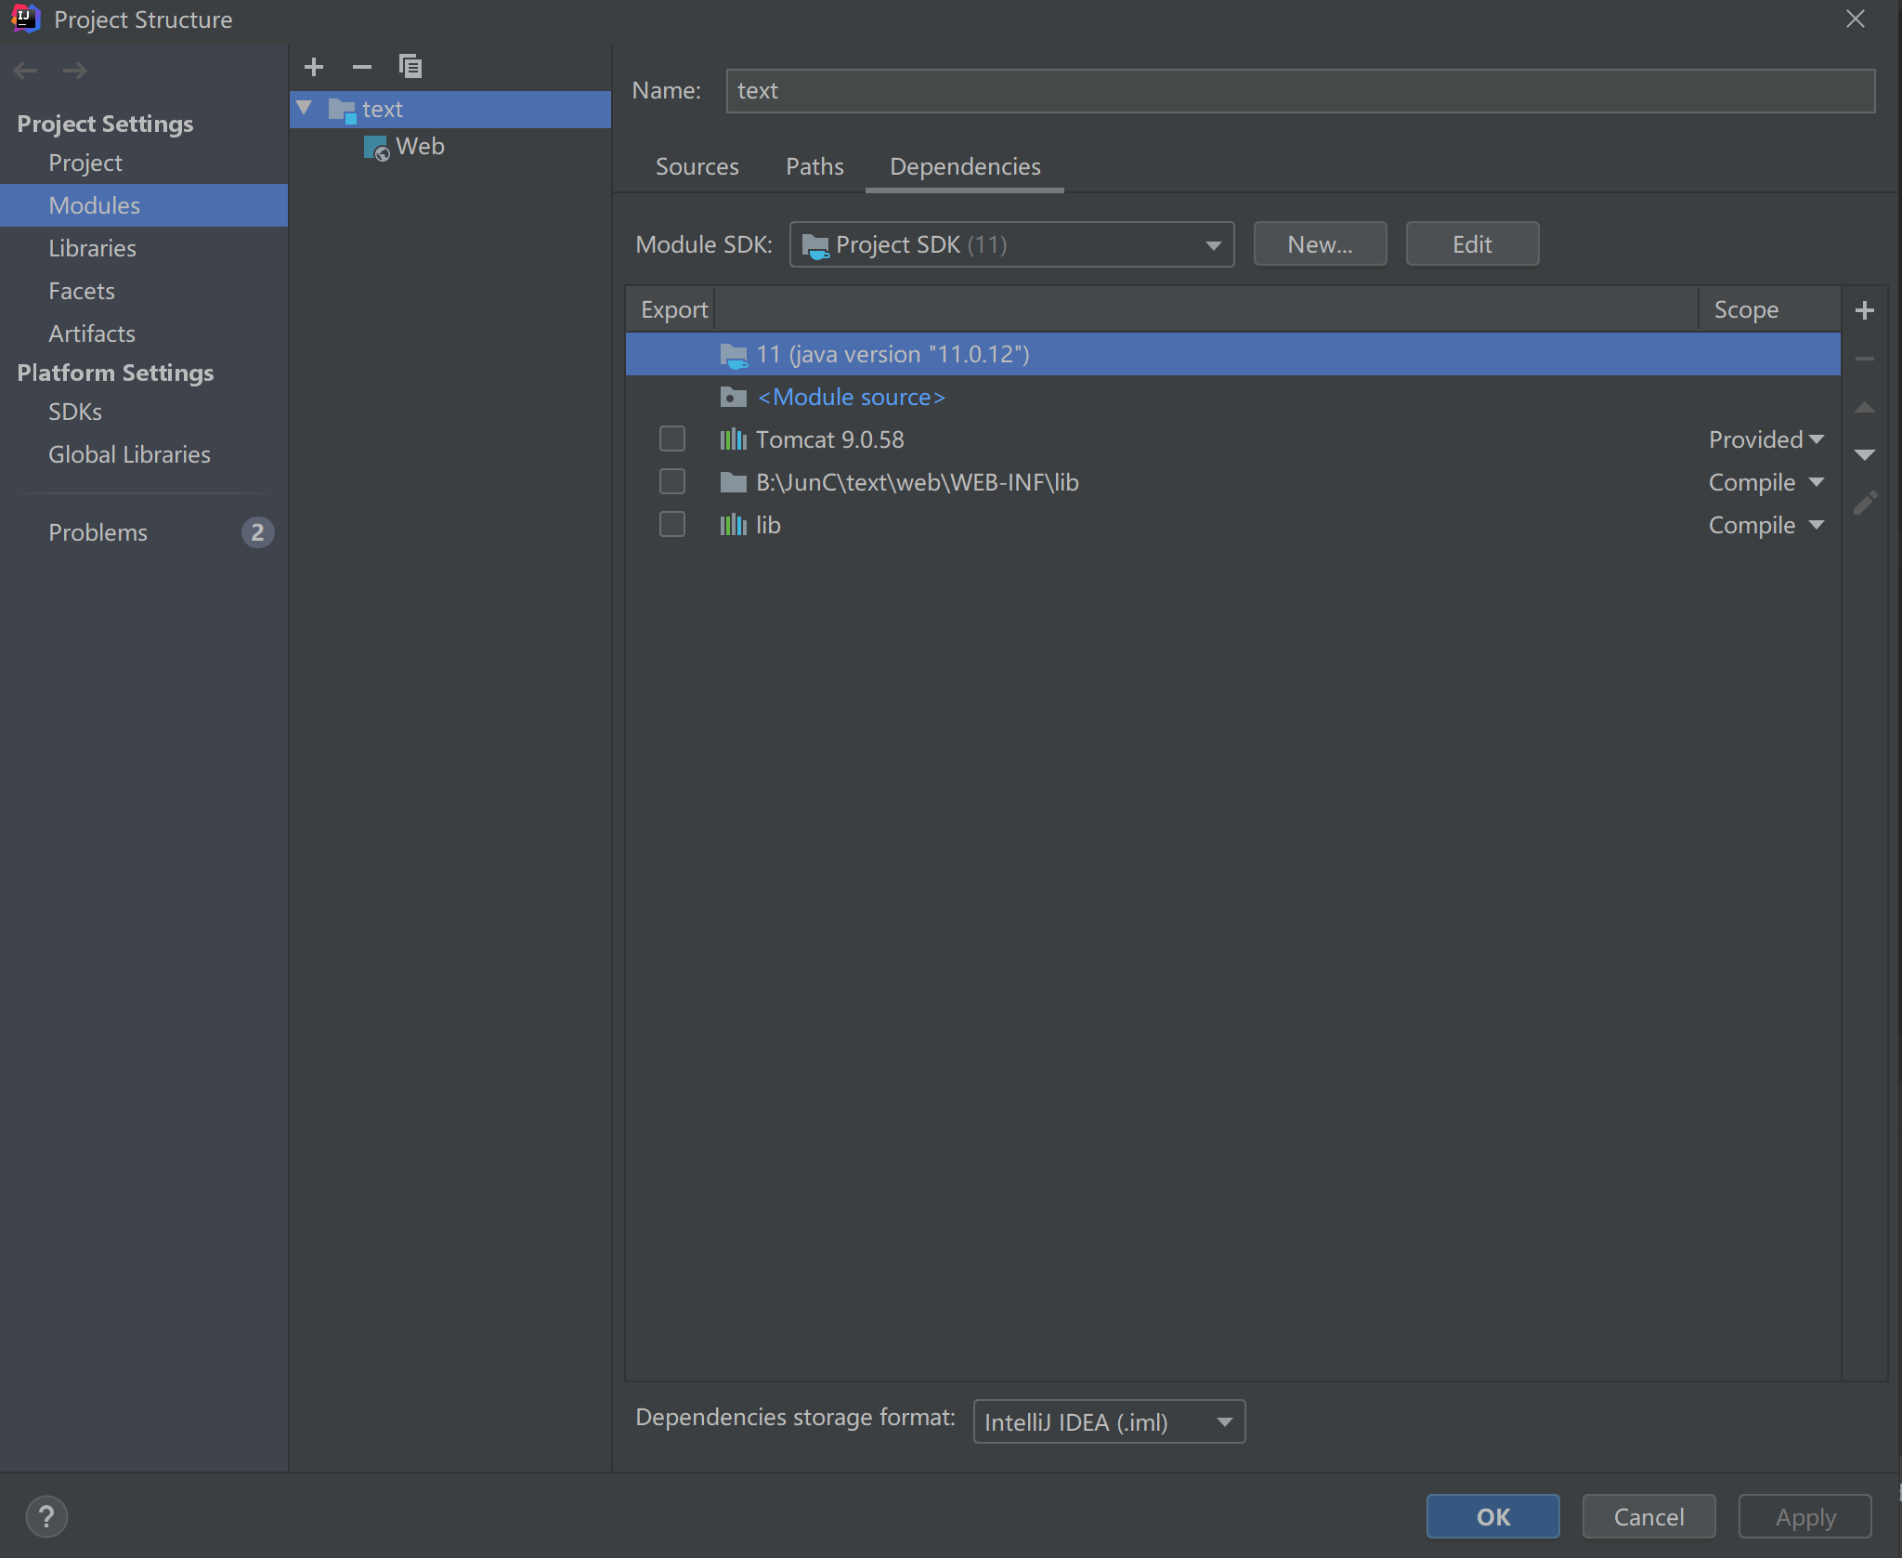Viewport: 1902px width, 1558px height.
Task: Check export box for lib library
Action: (671, 524)
